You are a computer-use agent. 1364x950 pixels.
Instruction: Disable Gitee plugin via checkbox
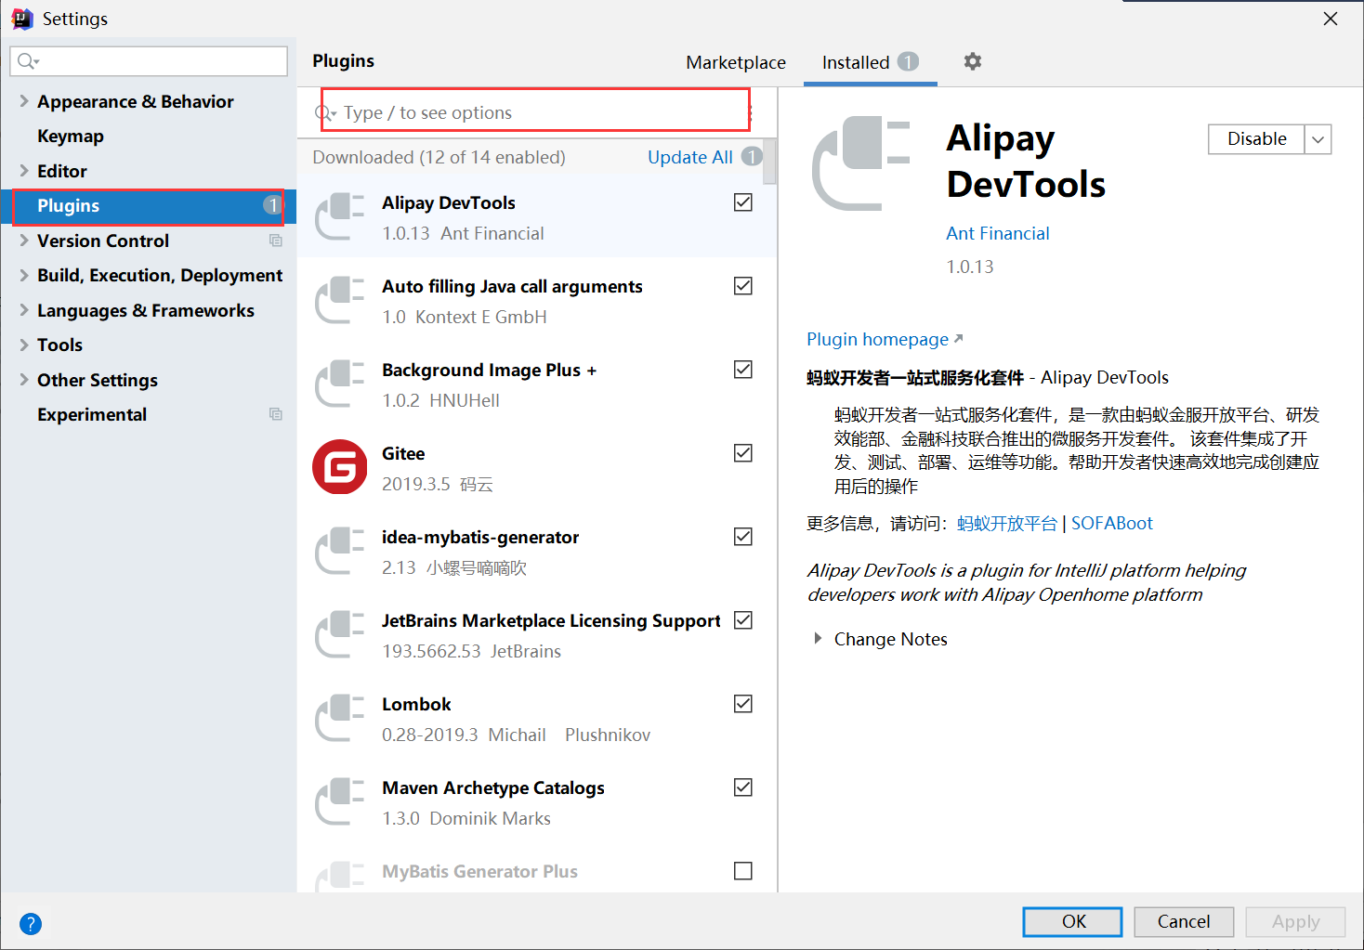(743, 453)
